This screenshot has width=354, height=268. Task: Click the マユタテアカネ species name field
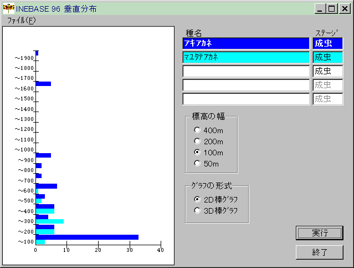pos(245,57)
